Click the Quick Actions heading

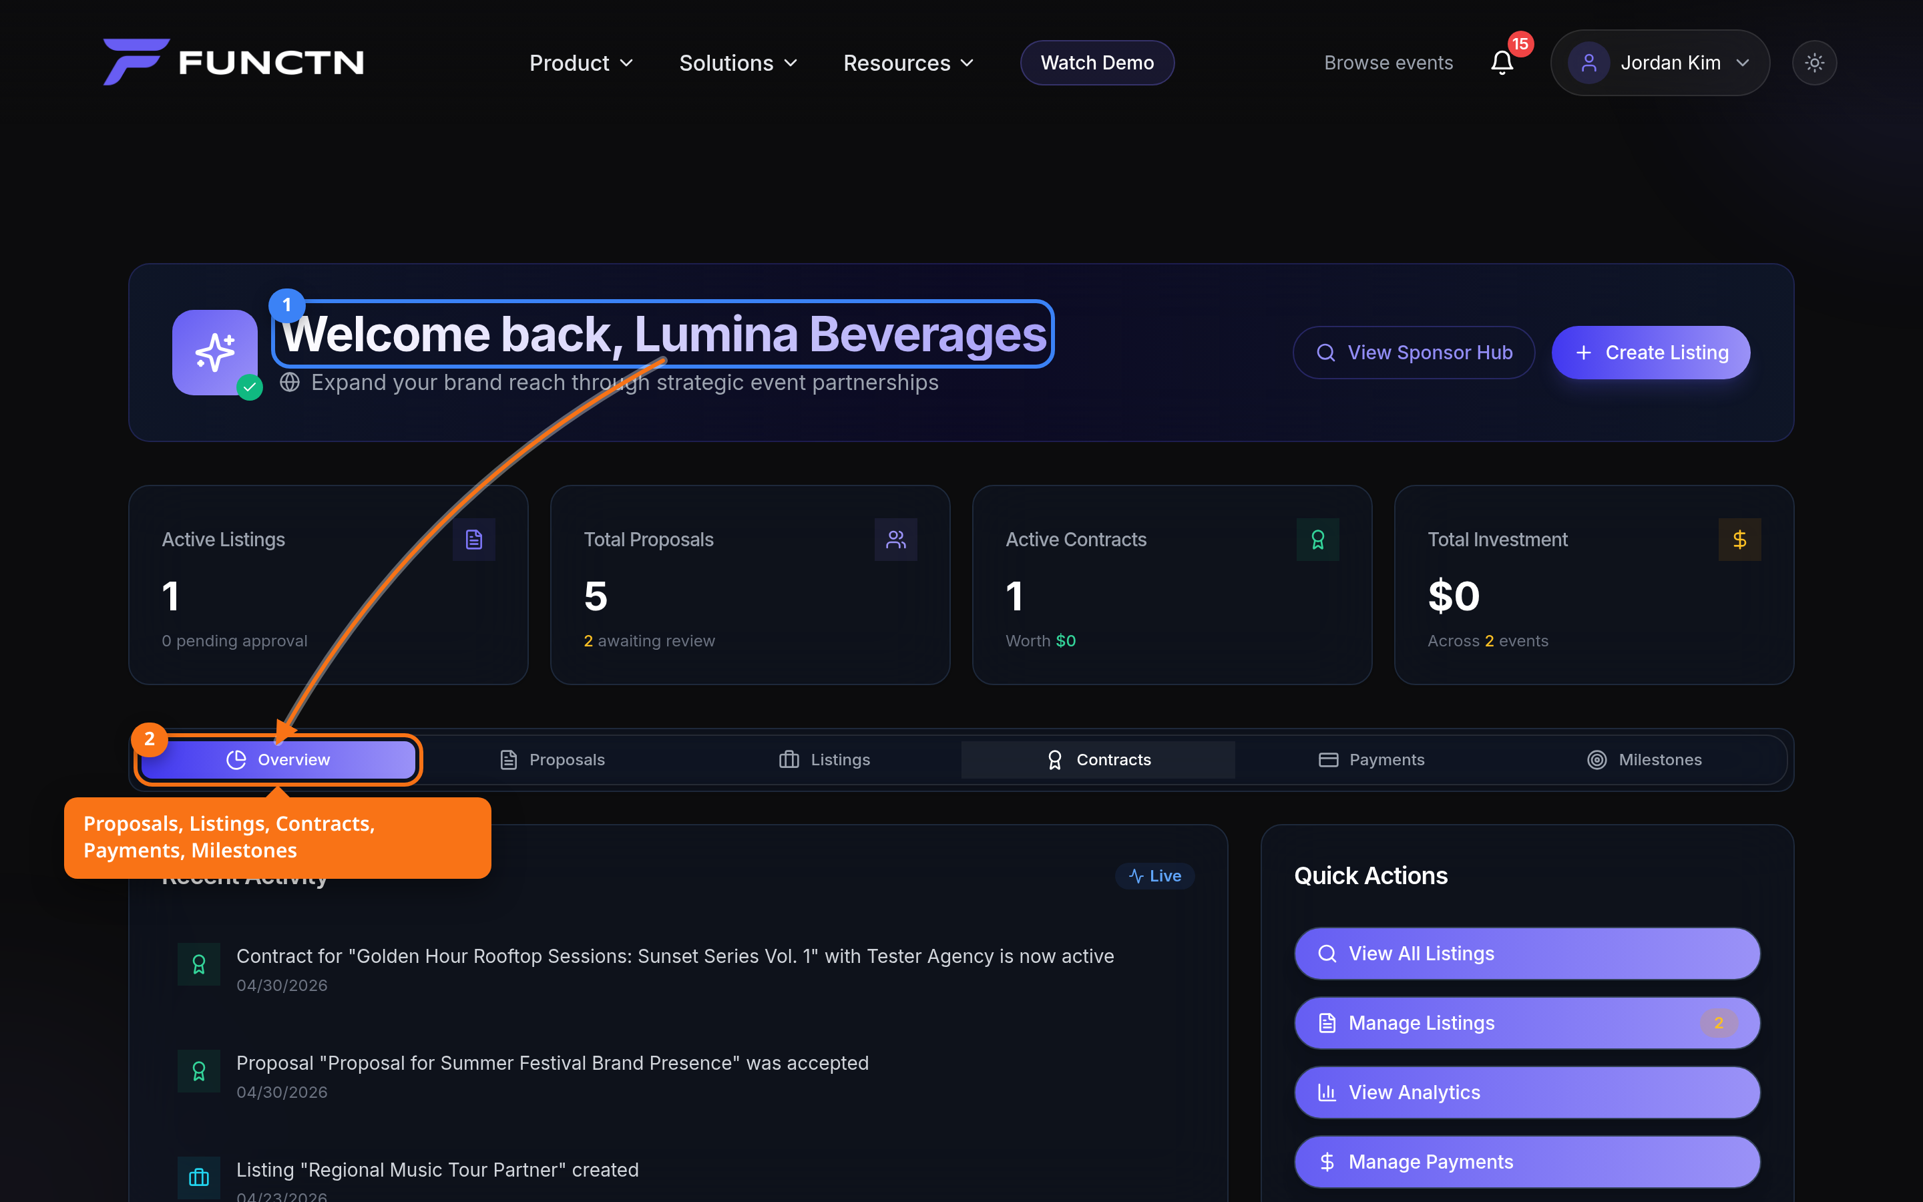(1371, 876)
